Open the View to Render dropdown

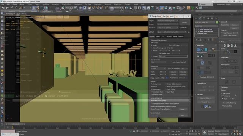[x=172, y=32]
